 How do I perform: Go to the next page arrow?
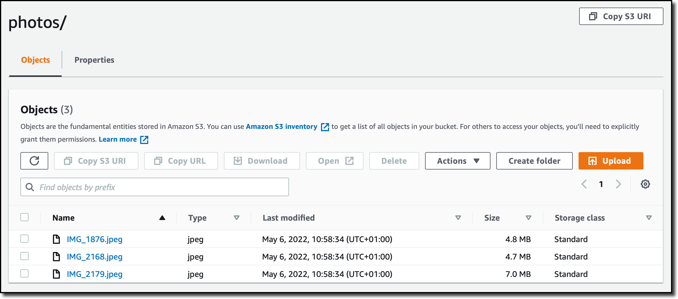[618, 184]
